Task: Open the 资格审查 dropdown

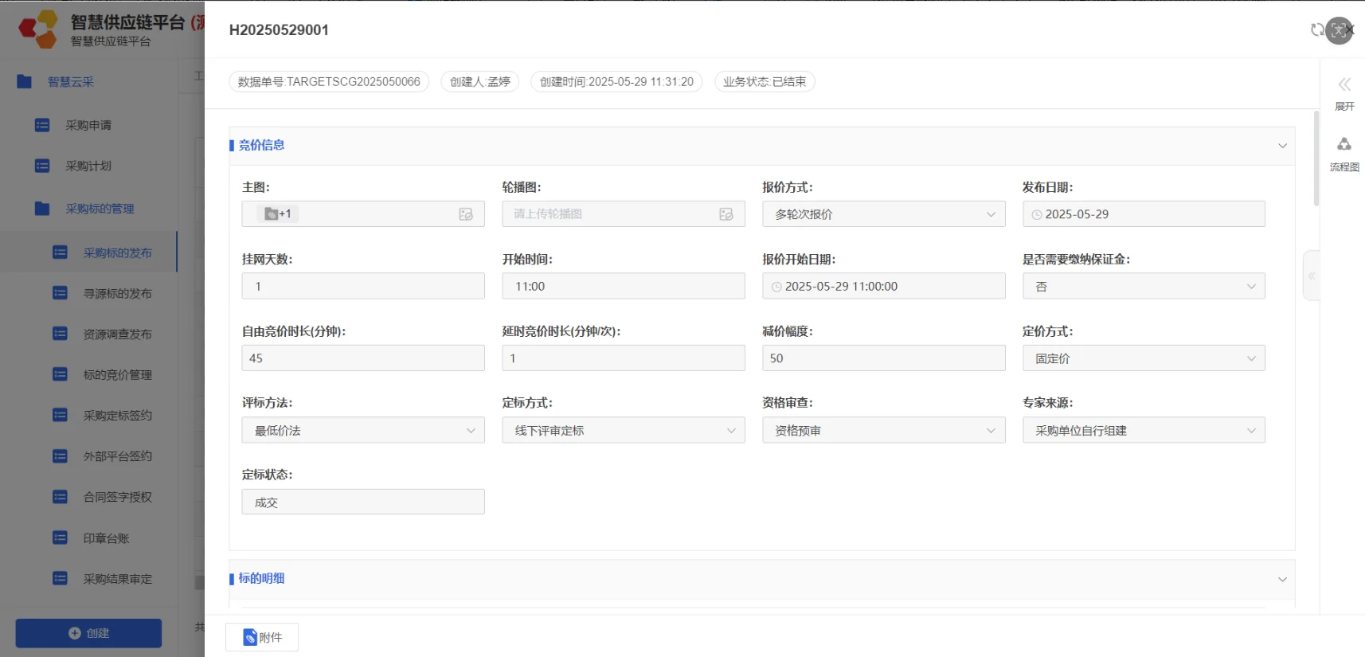Action: [884, 430]
